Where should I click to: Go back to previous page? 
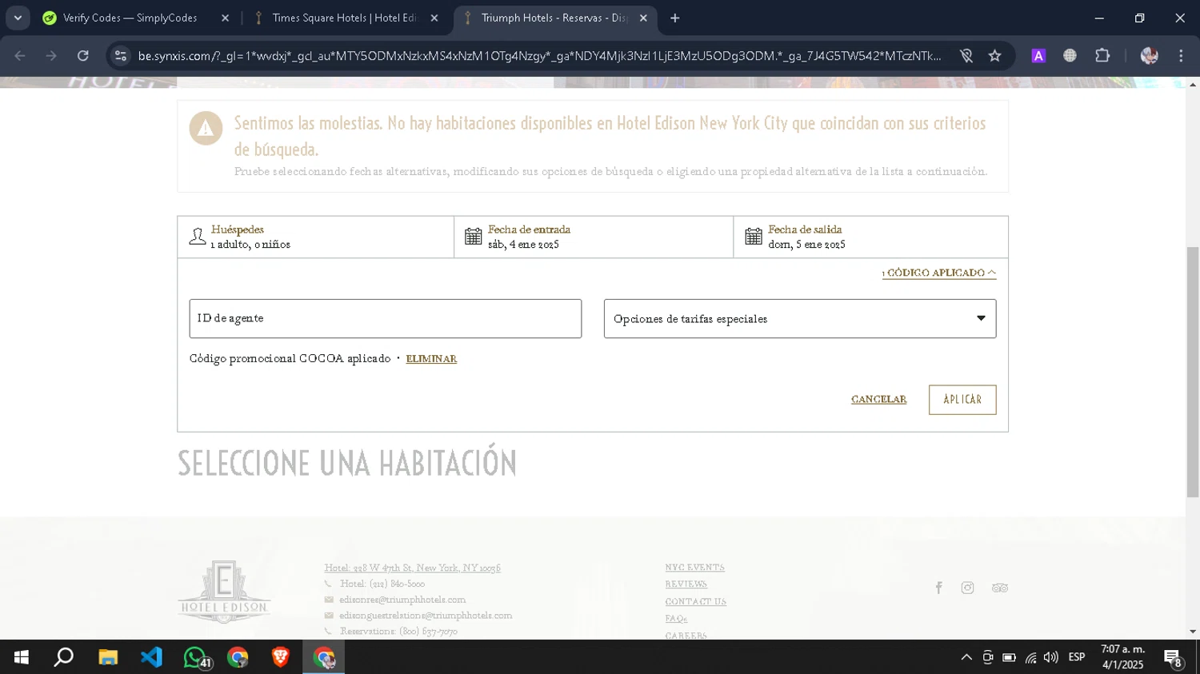pyautogui.click(x=20, y=56)
